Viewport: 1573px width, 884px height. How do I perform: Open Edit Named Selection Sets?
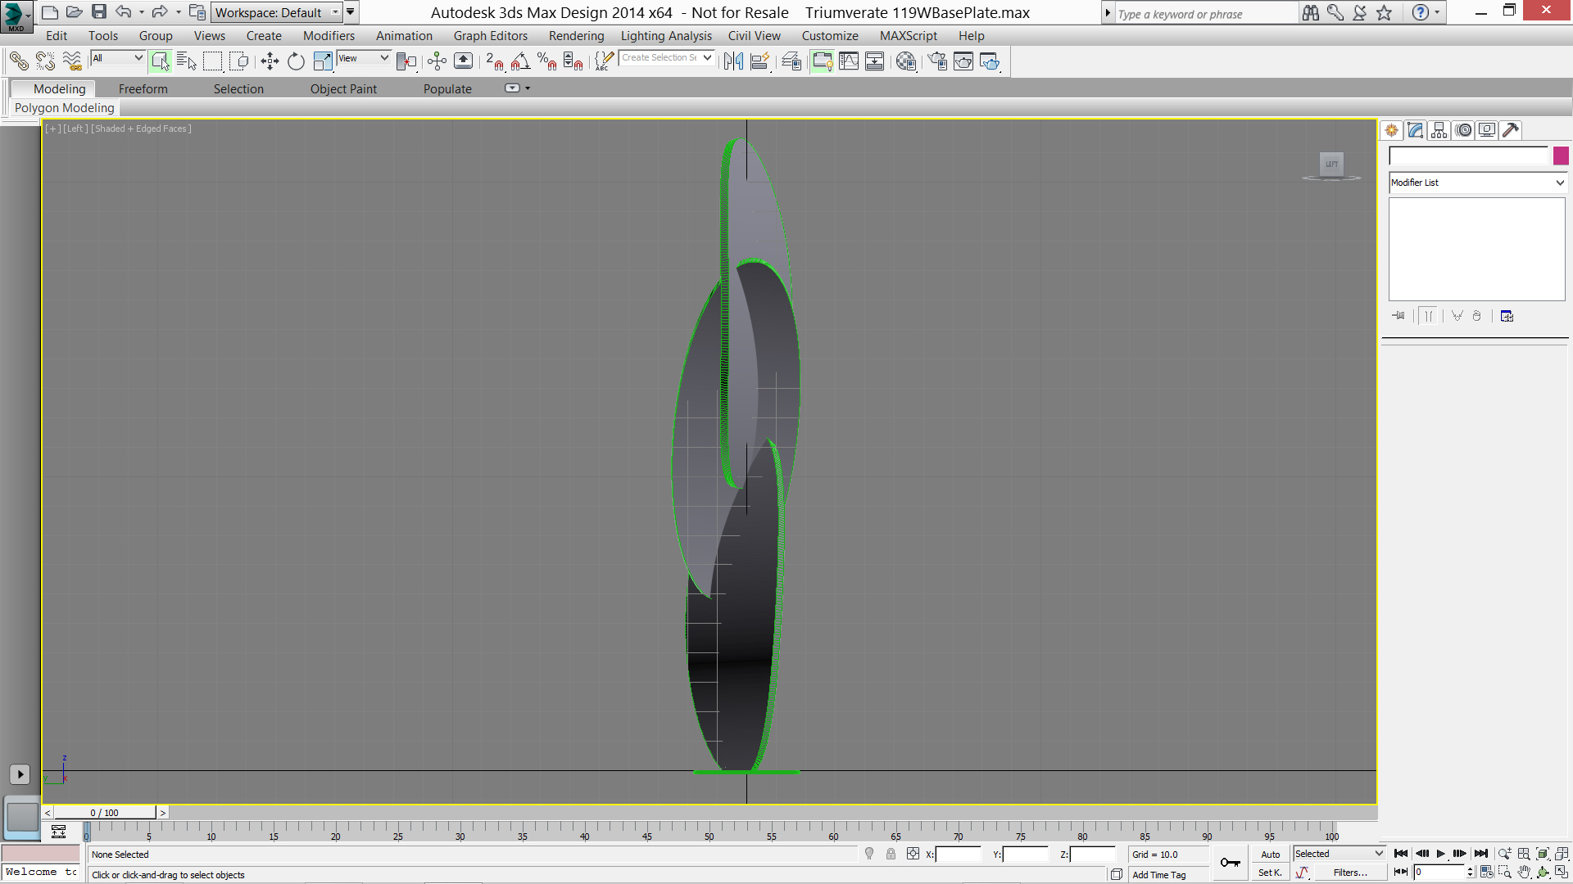(604, 61)
